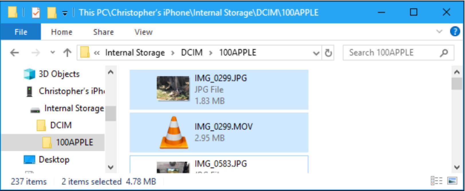
Task: Select the VLC cone IMG_0299.MOV file
Action: tap(219, 132)
